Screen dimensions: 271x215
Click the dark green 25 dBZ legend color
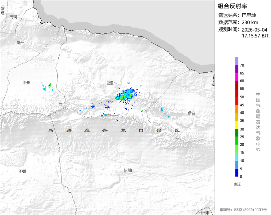pyautogui.click(x=237, y=133)
